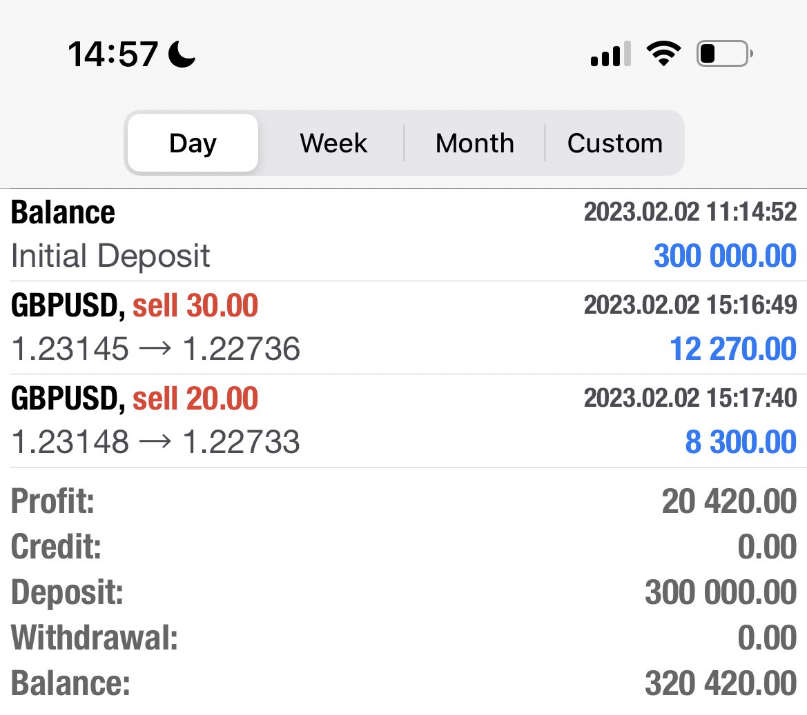Select the Day period tab
The height and width of the screenshot is (715, 807).
(x=193, y=143)
